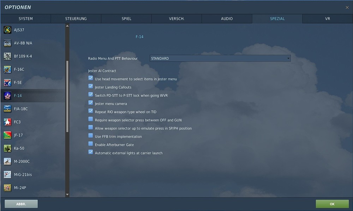
Task: Click the F-14 heading above the options
Action: 139,37
